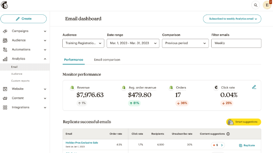Click the Content stack icon

pos(5,98)
